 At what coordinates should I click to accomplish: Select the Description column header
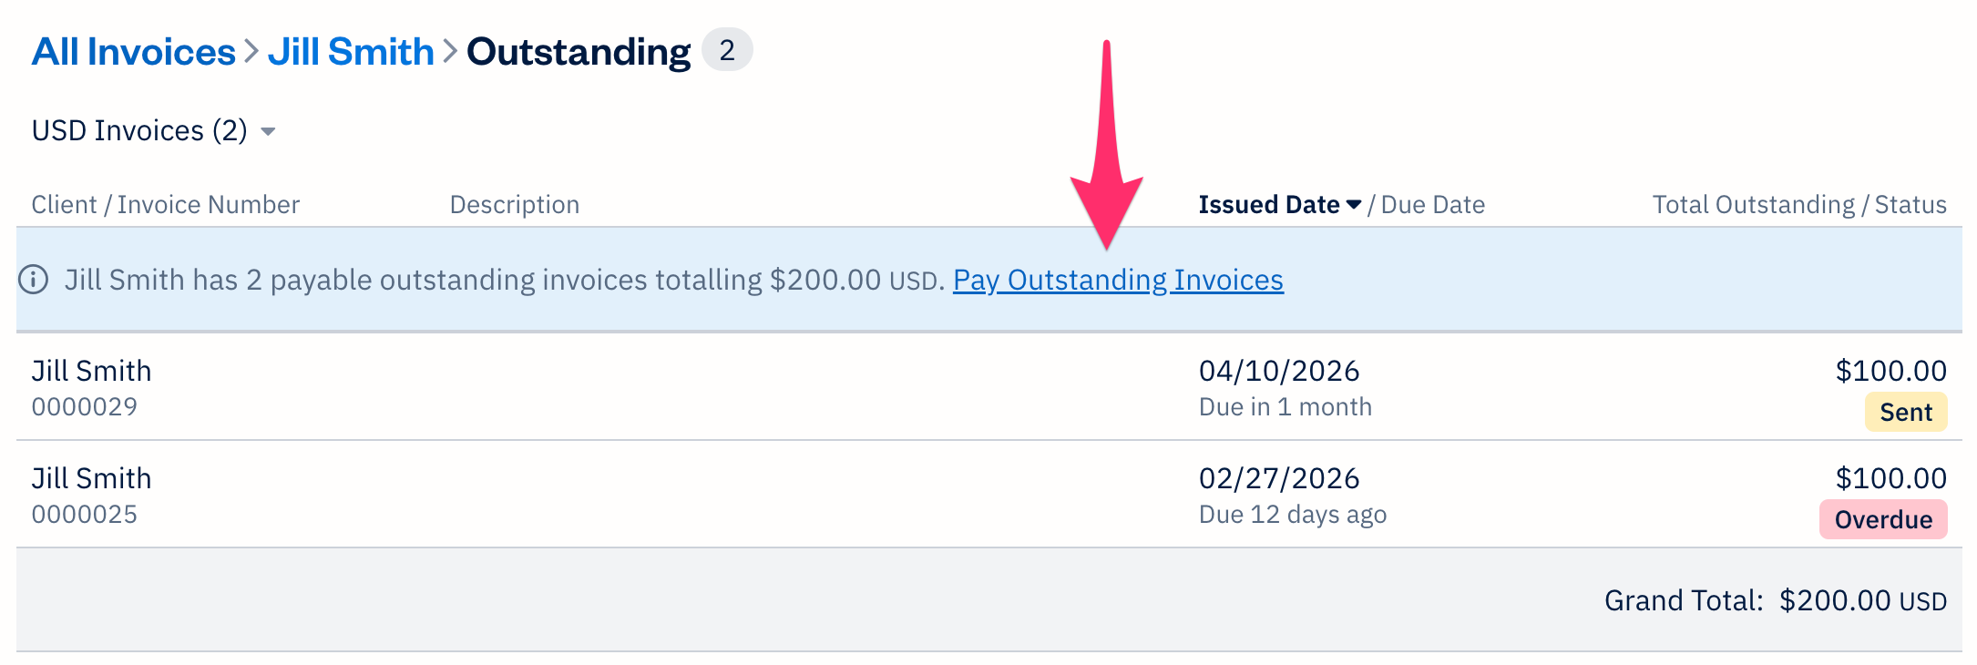click(514, 204)
